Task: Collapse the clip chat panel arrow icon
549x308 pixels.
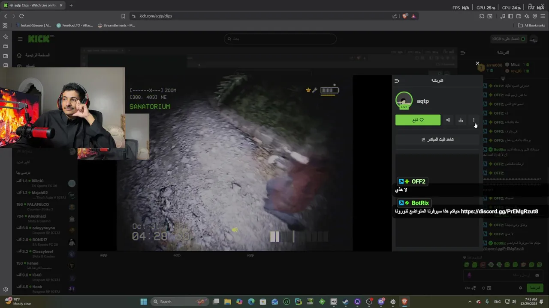Action: pos(397,80)
